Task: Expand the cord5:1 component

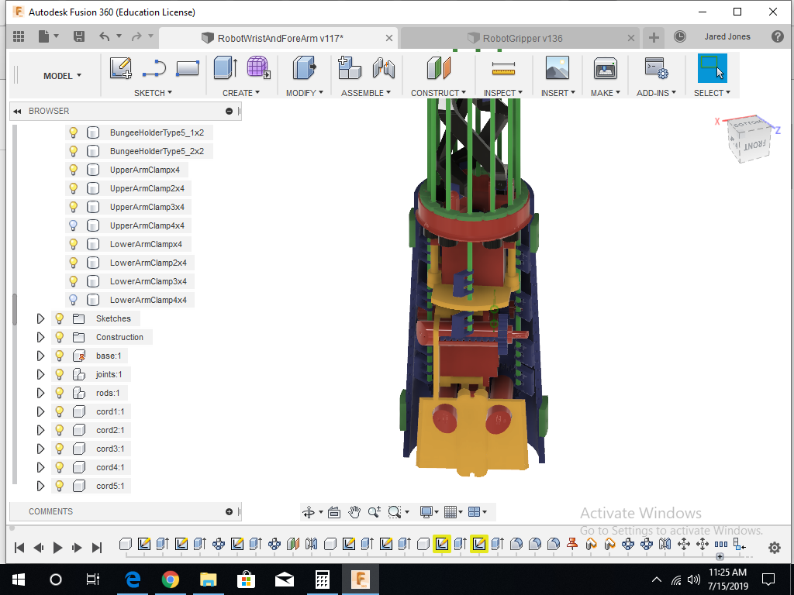Action: click(40, 486)
